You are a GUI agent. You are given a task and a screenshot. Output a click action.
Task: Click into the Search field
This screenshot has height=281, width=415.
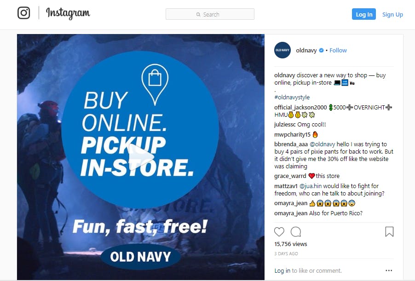pos(210,14)
